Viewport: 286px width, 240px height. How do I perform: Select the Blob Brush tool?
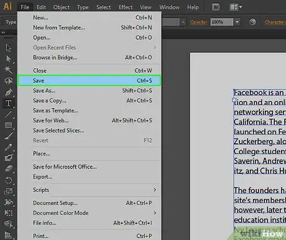(9, 158)
